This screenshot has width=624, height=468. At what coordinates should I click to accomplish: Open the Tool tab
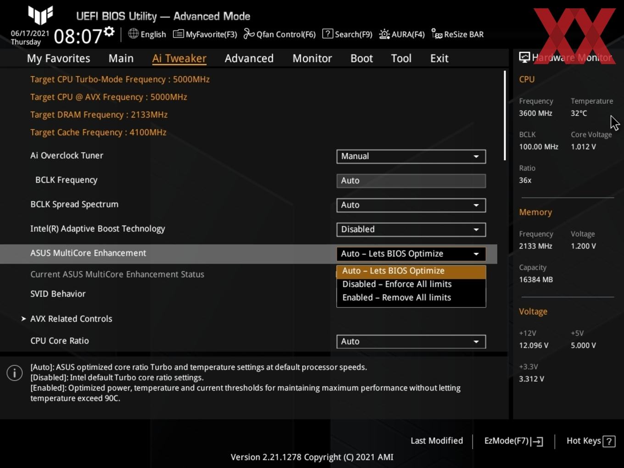pyautogui.click(x=401, y=58)
